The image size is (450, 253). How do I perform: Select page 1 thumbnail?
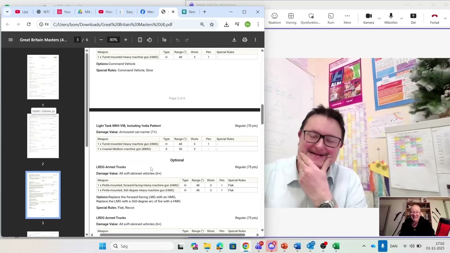pos(43,77)
